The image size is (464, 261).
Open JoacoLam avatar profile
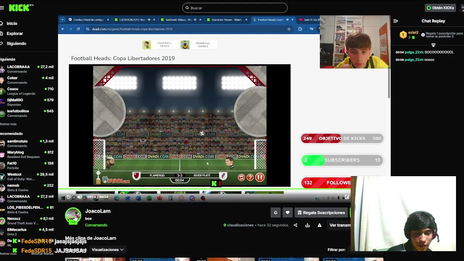(73, 216)
